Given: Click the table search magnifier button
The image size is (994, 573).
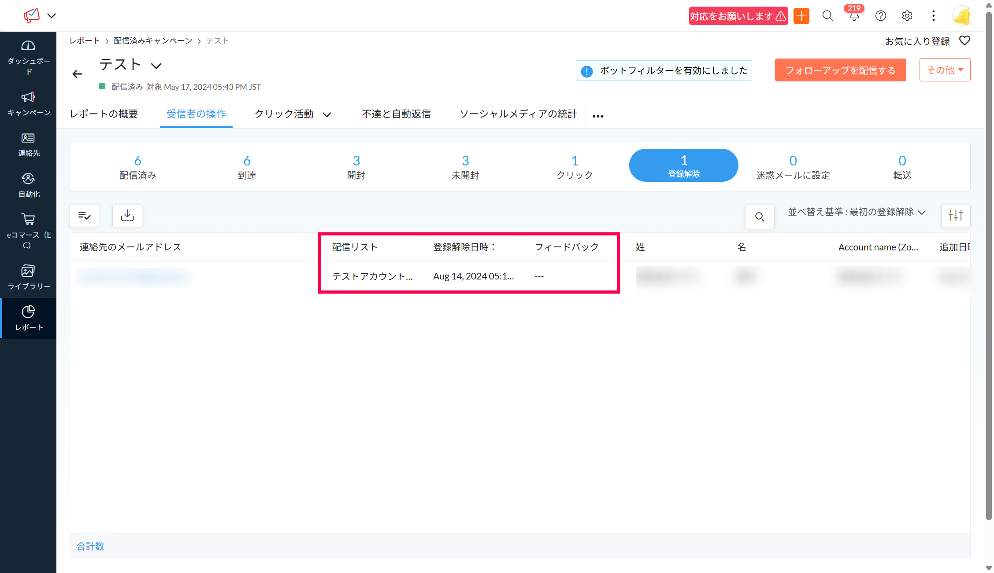Looking at the screenshot, I should 759,217.
